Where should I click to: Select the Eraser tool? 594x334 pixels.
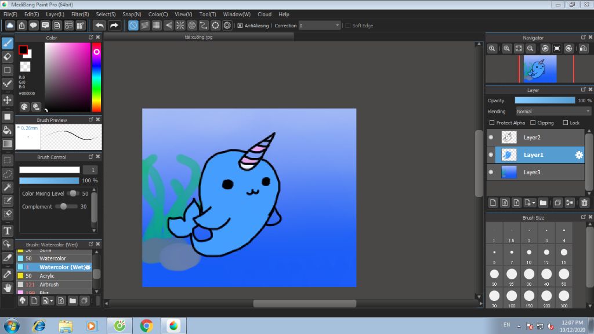tap(8, 56)
